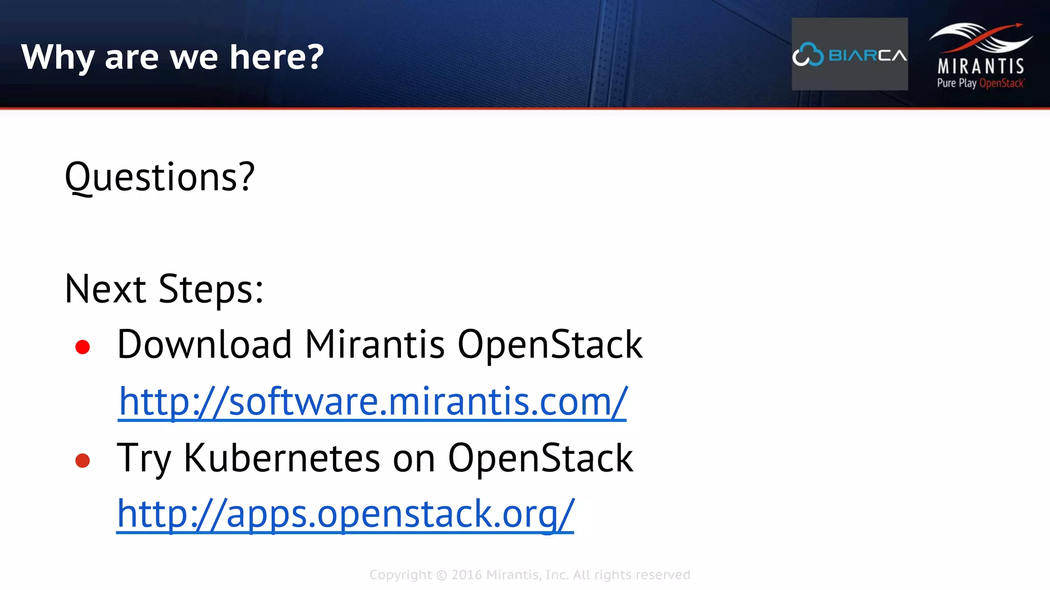This screenshot has height=590, width=1050.
Task: Click the Mirantis copyright footer text
Action: (530, 575)
